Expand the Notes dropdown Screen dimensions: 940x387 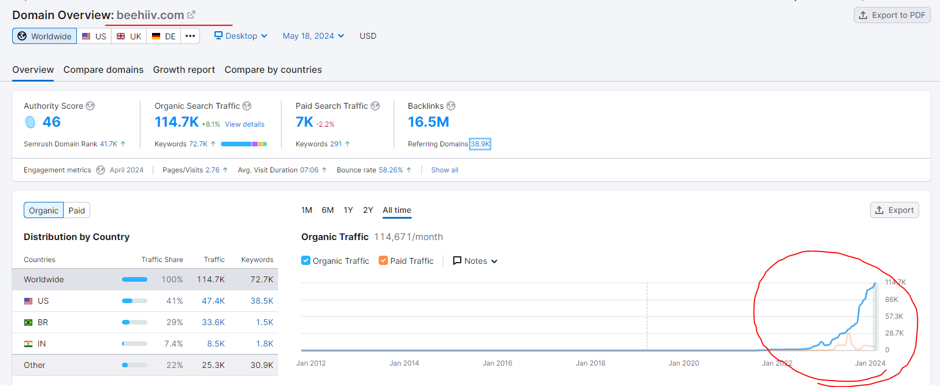tap(475, 261)
